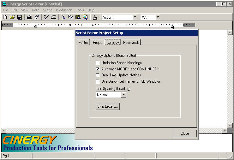This screenshot has width=234, height=160.
Task: Enable Underline Scene Headings checkbox
Action: coord(98,62)
